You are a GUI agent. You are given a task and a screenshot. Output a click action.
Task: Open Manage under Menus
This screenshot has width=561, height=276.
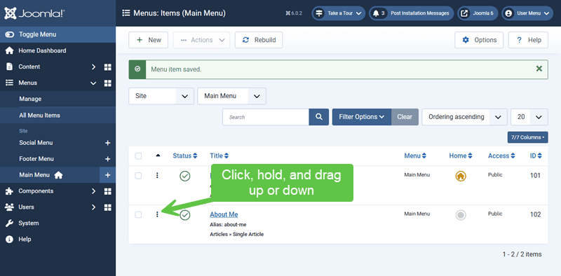30,99
